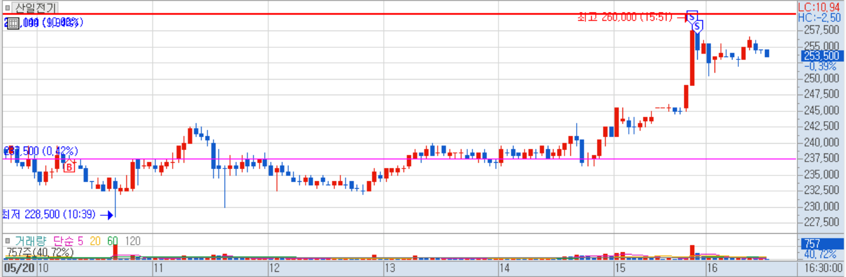This screenshot has height=277, width=846.
Task: Click the 11 o'clock time axis label
Action: (x=159, y=268)
